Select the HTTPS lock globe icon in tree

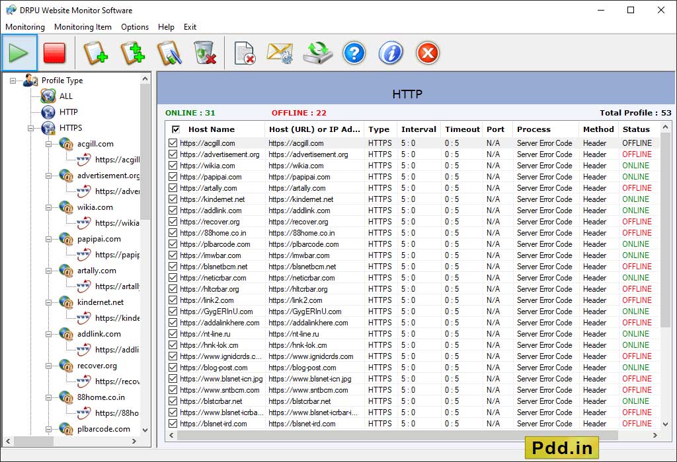[48, 128]
